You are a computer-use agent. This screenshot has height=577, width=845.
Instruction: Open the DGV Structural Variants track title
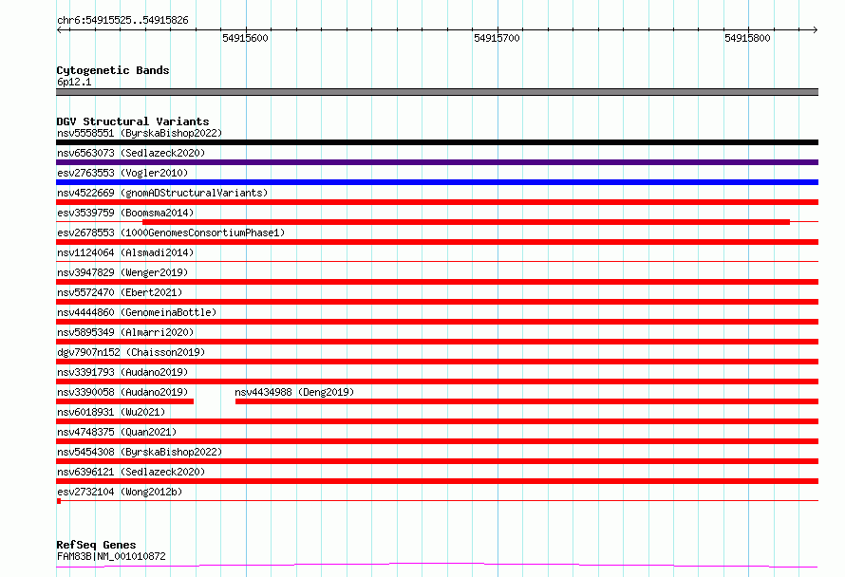(x=133, y=121)
